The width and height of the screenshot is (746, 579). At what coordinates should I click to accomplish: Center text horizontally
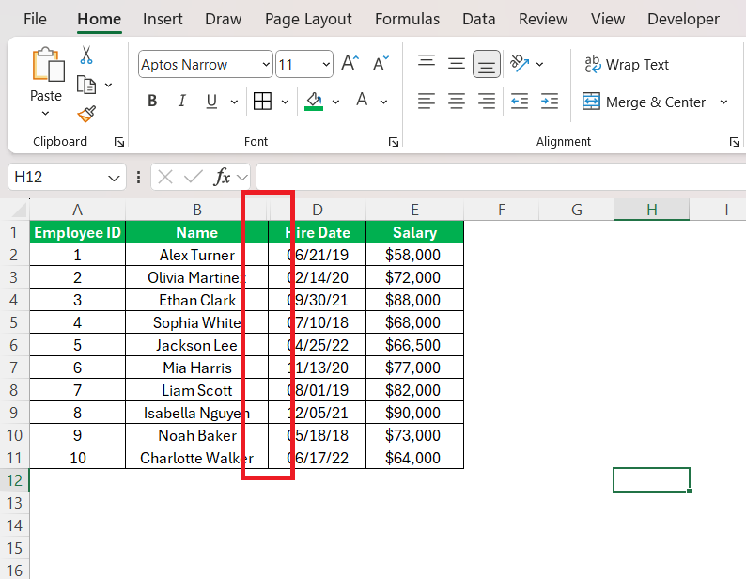pyautogui.click(x=457, y=101)
